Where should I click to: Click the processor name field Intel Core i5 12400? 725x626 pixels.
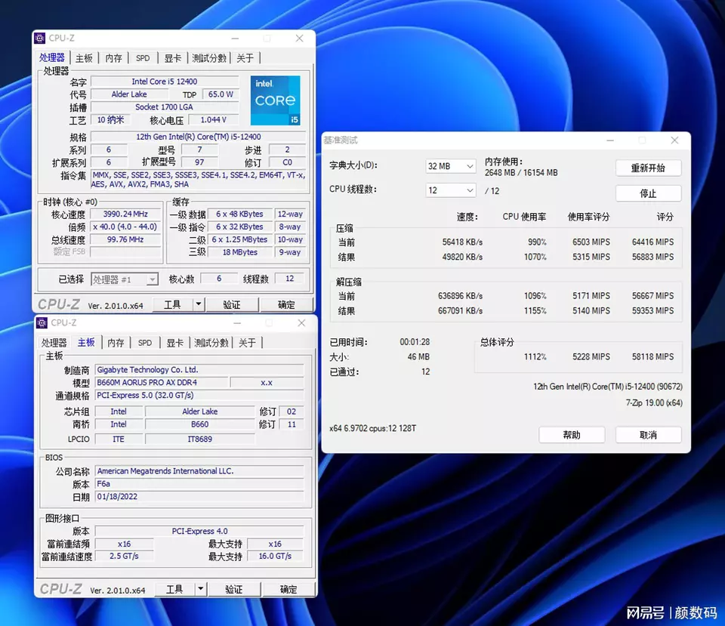[164, 82]
